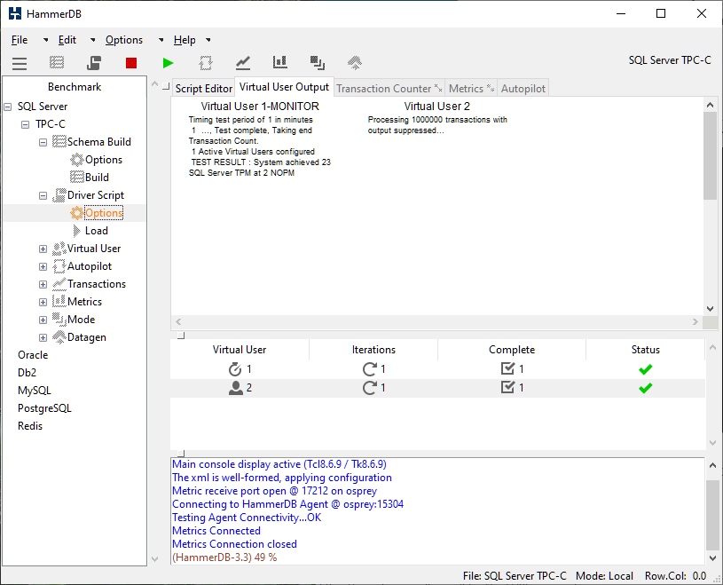
Task: Click the Datagen tree icon
Action: coord(59,336)
